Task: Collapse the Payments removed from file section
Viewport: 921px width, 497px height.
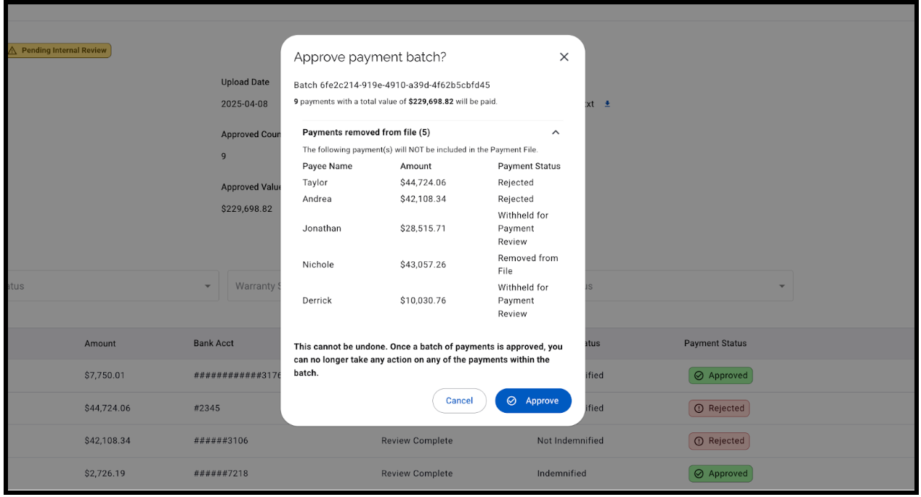Action: coord(556,133)
